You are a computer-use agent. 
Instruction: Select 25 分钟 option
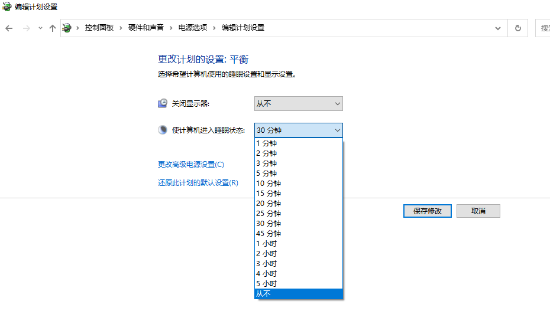(299, 214)
